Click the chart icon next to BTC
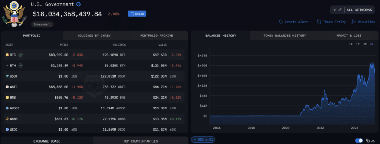 pyautogui.click(x=20, y=55)
